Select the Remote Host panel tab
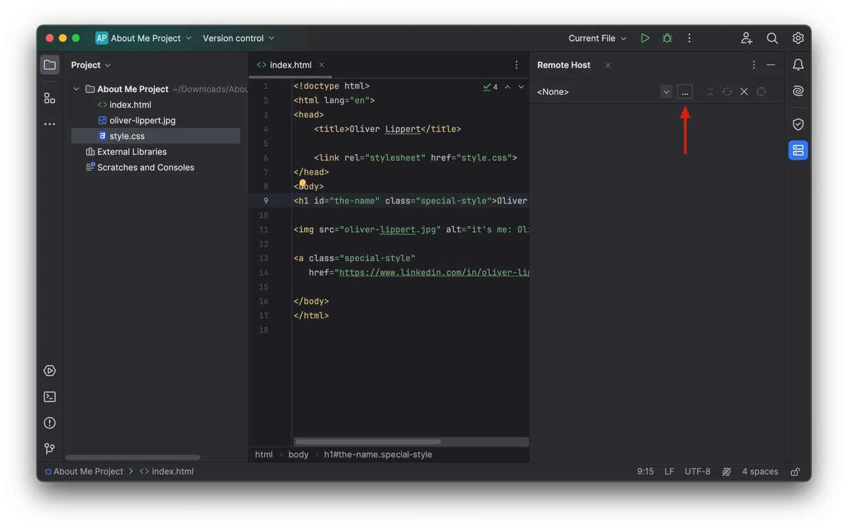 (x=564, y=65)
